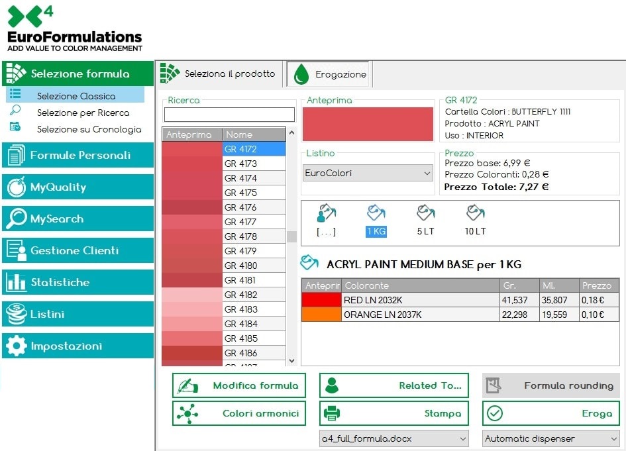Click the checkmark circle icon on Eroga
Viewport: 626px width, 451px height.
pyautogui.click(x=495, y=413)
